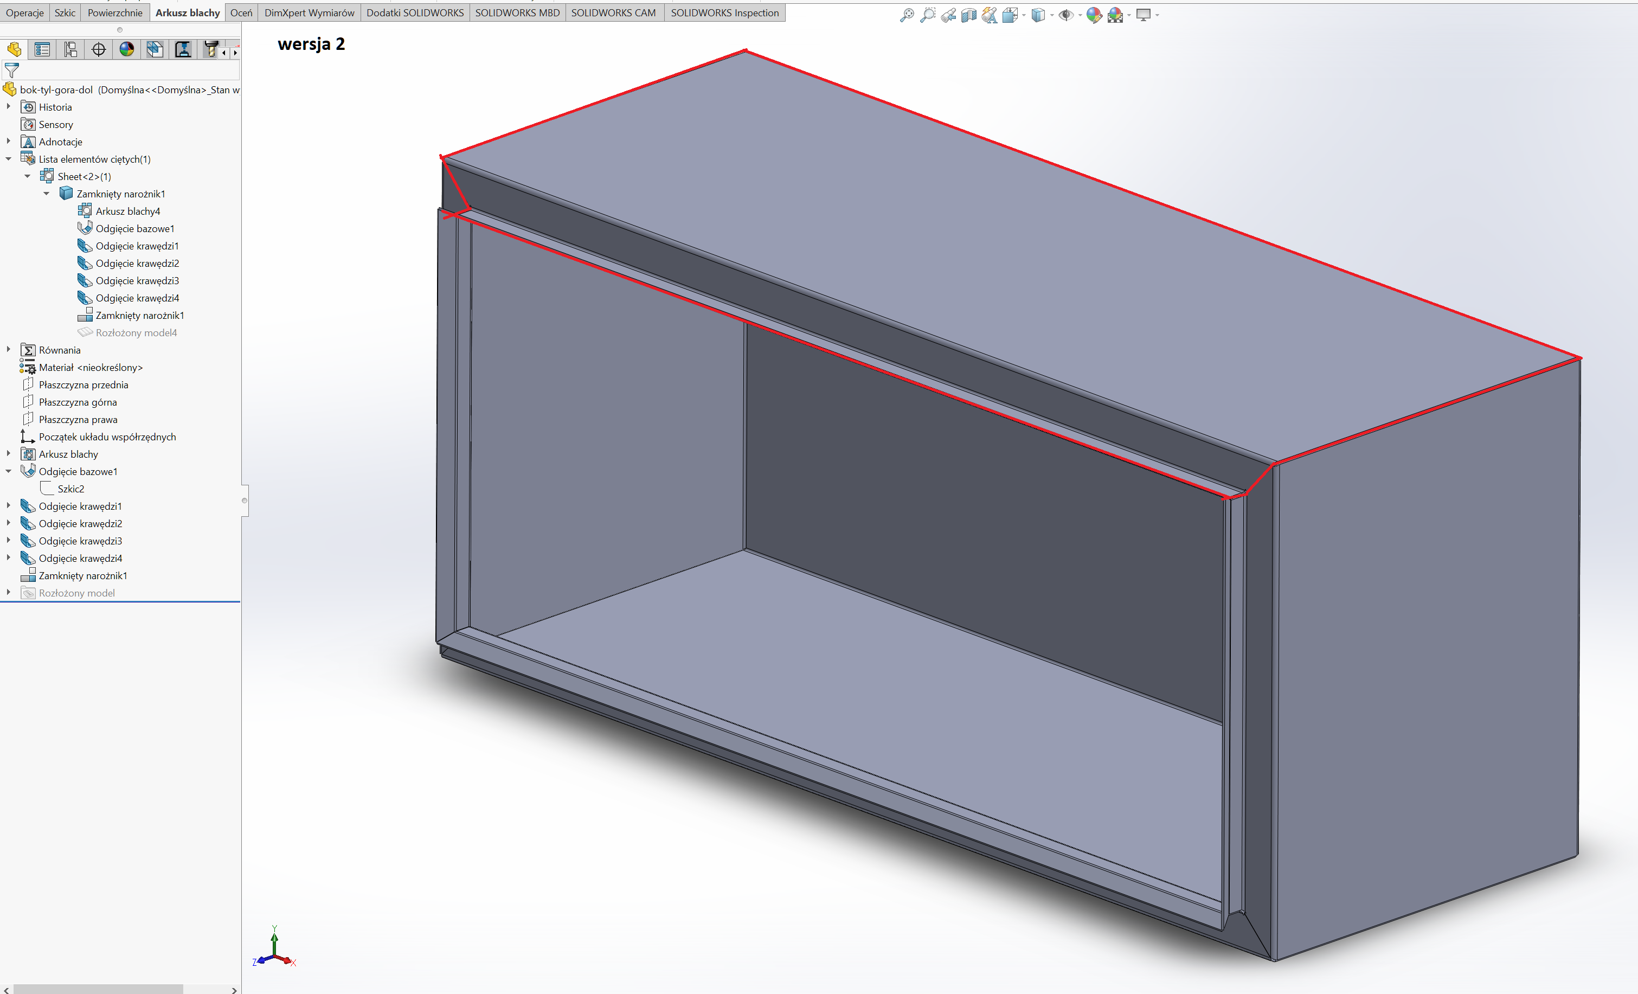
Task: Click Edit Appearance icon
Action: point(1094,15)
